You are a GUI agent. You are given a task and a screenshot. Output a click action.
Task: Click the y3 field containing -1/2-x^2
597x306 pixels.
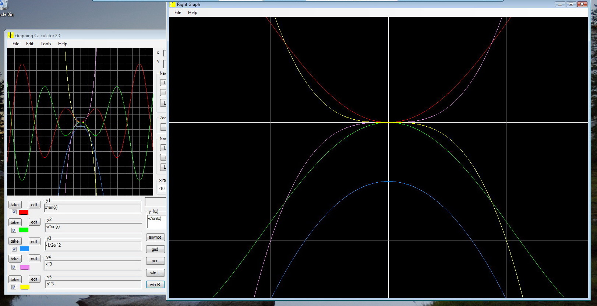coord(93,246)
